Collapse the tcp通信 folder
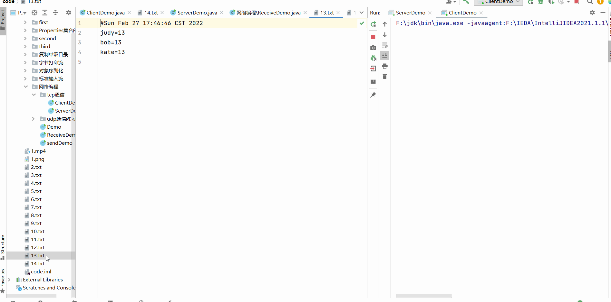This screenshot has width=611, height=302. 34,95
